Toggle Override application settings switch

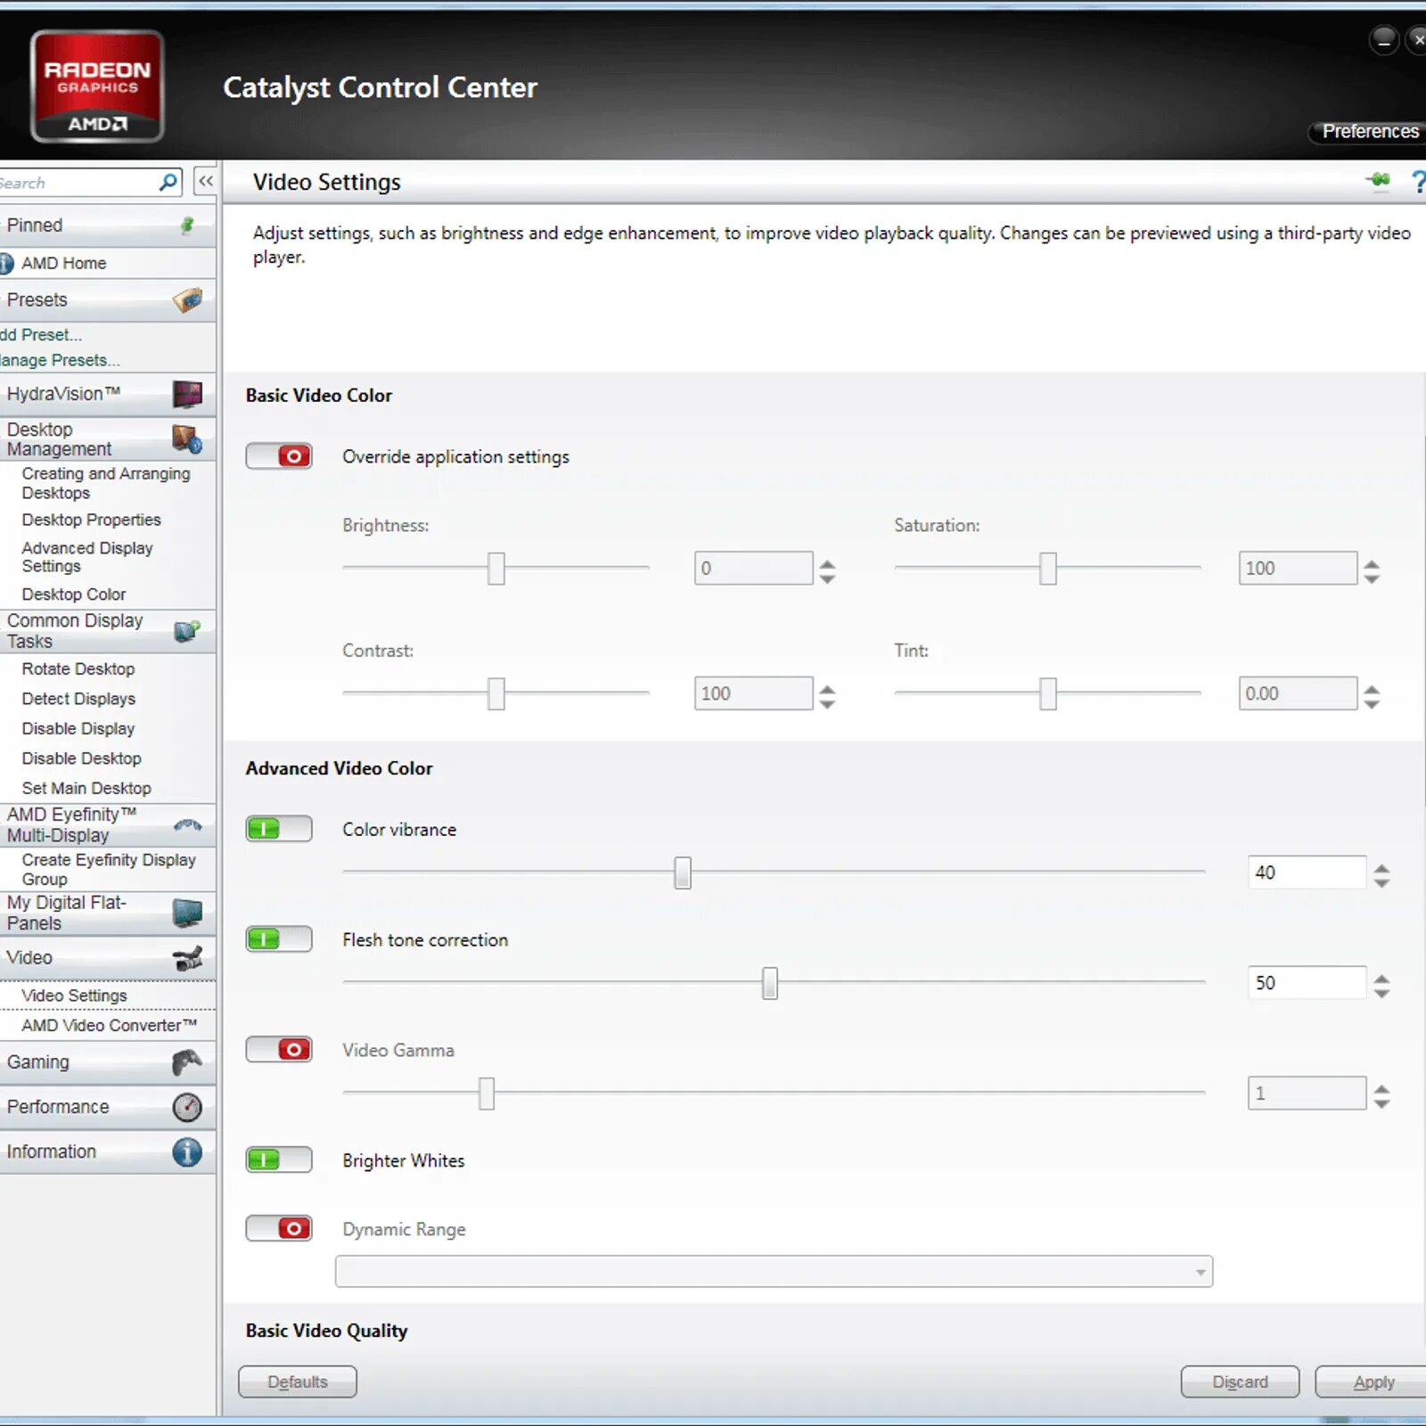tap(279, 456)
